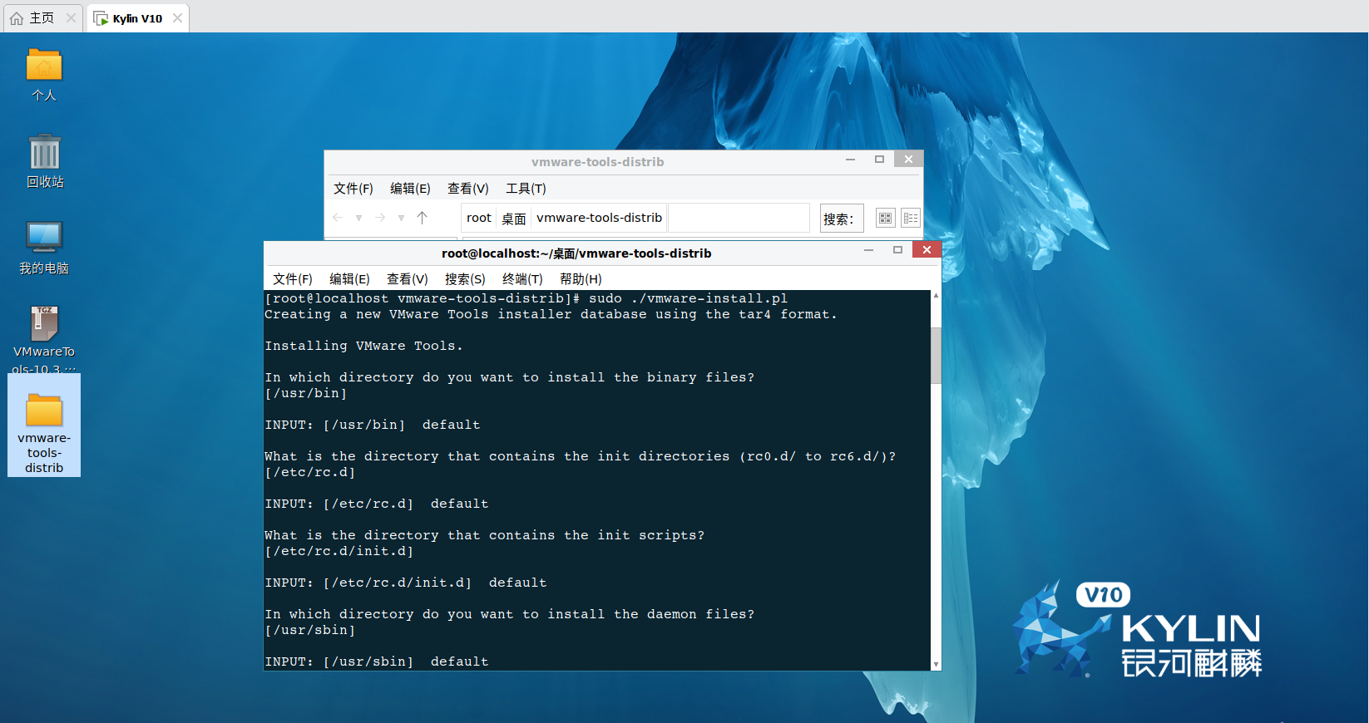Click the file manager title vmware-tools-distrib
This screenshot has height=723, width=1369.
598,162
